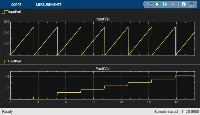
Task: Open the stepping options gear icon
Action: coord(150,4)
